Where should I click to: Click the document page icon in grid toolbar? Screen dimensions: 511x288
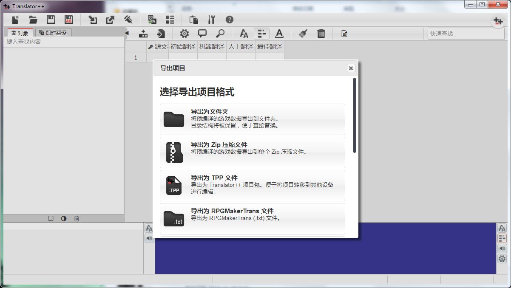(x=344, y=34)
